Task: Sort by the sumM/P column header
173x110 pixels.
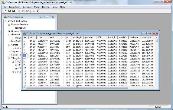Action: (x=147, y=37)
